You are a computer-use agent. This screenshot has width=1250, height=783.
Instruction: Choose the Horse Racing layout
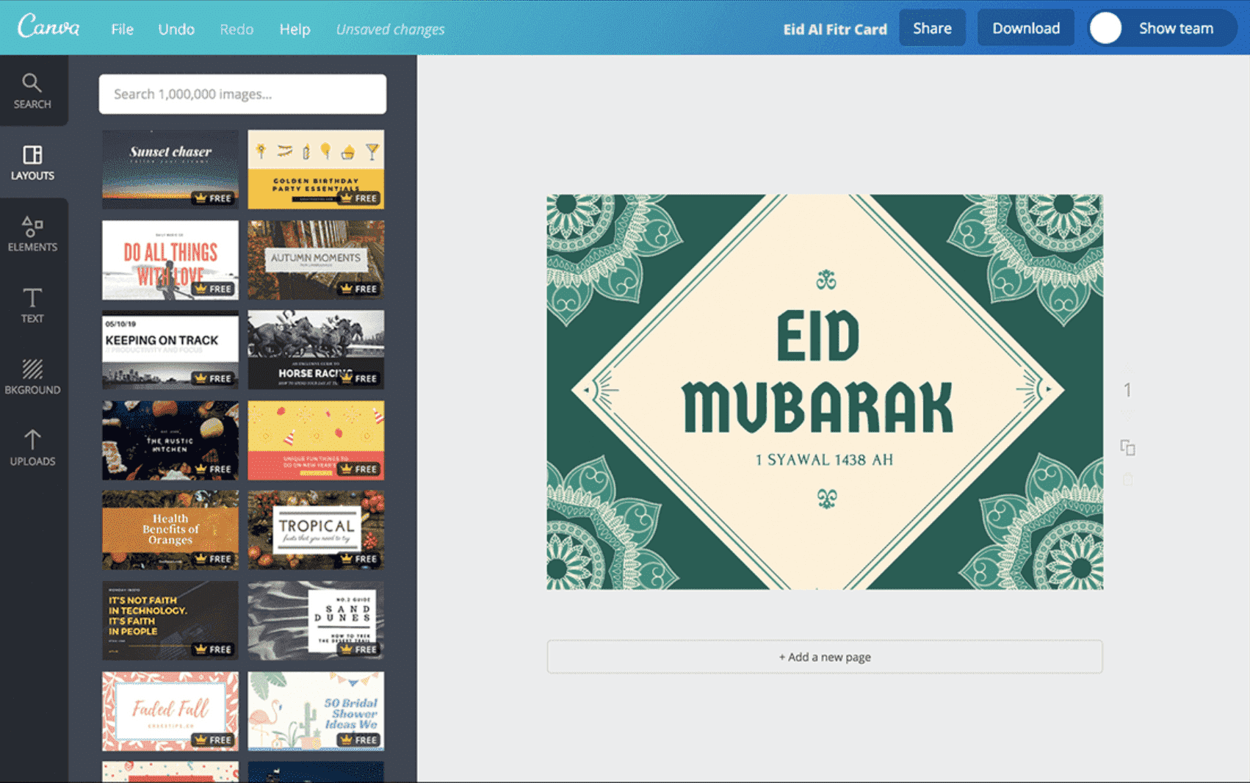(316, 350)
